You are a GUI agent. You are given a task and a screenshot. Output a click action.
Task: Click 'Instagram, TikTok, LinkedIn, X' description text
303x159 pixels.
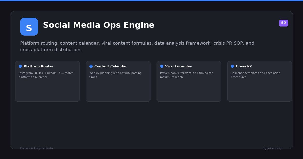[46, 75]
